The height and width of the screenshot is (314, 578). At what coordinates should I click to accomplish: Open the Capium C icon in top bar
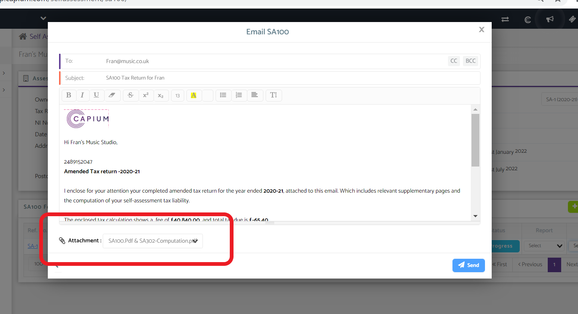528,19
